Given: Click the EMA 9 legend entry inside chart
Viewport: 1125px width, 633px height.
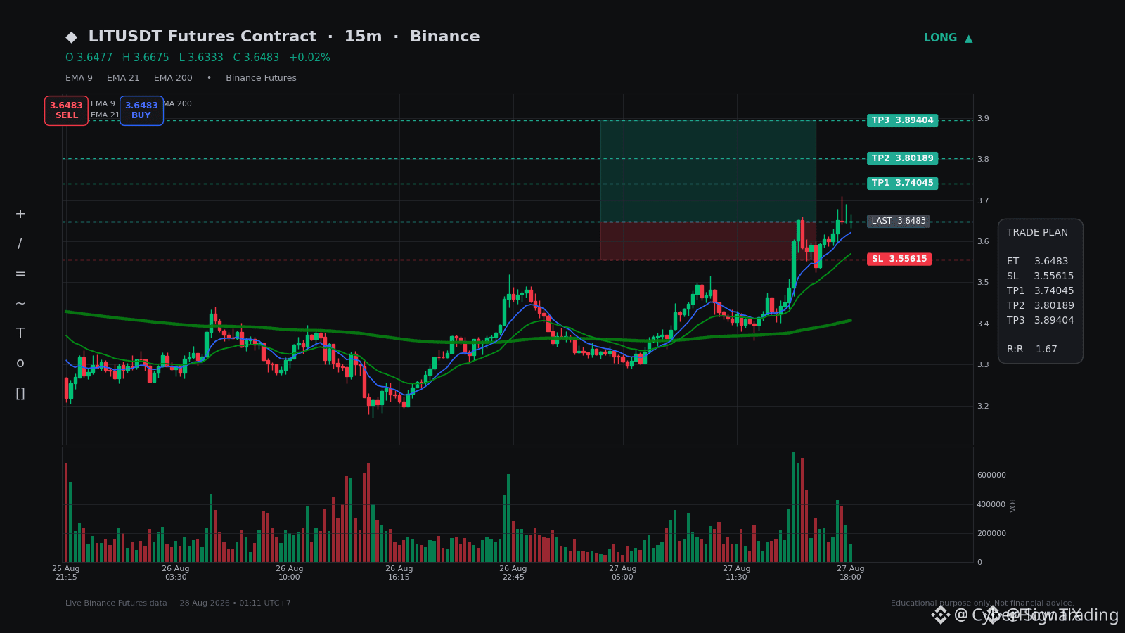Looking at the screenshot, I should [x=103, y=104].
